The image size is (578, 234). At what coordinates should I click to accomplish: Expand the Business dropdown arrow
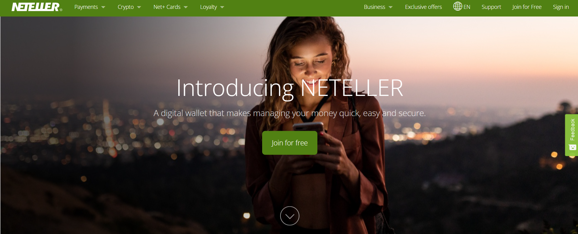pyautogui.click(x=391, y=7)
